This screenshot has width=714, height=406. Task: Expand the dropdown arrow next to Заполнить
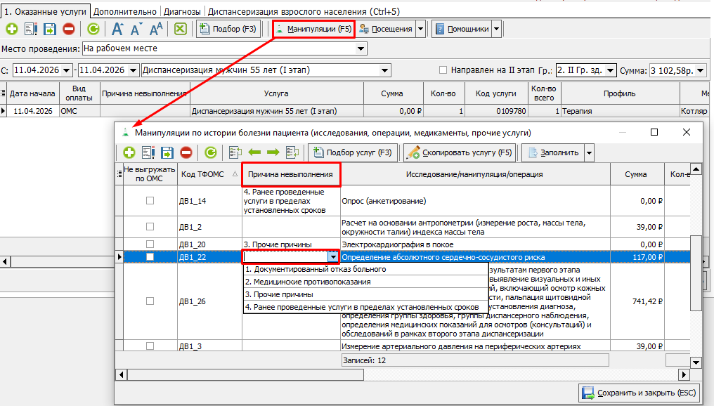click(589, 152)
